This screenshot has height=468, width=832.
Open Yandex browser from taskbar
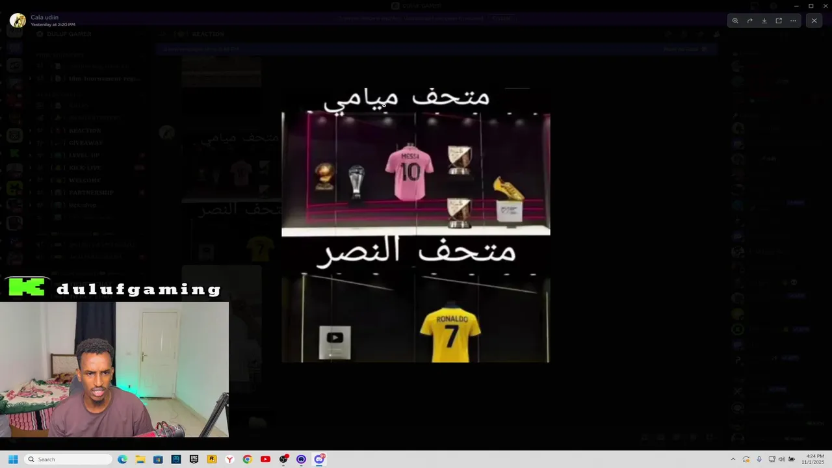click(229, 459)
